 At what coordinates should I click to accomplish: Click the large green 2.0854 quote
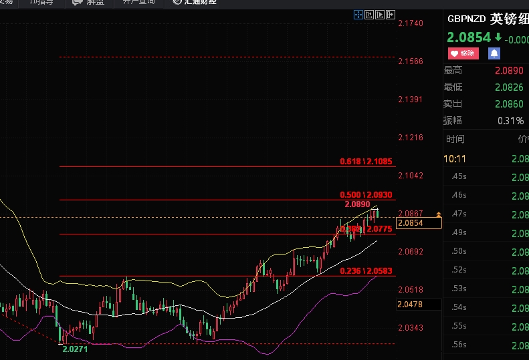pos(469,37)
